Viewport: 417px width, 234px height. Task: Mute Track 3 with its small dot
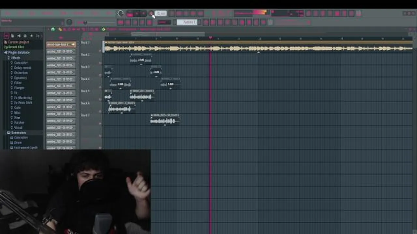(x=100, y=75)
